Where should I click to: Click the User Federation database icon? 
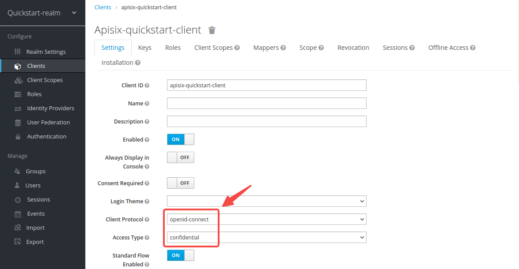click(x=18, y=123)
